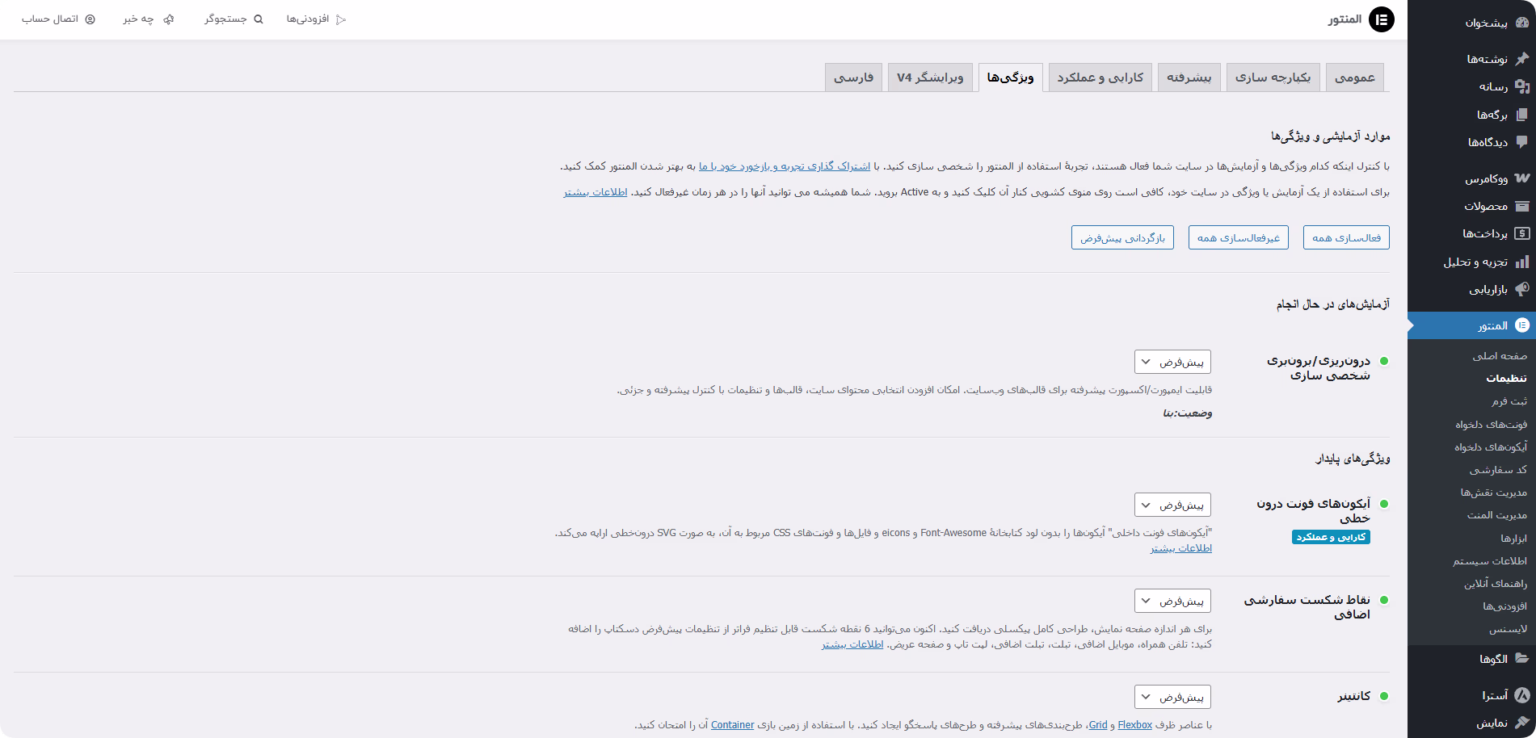Open the Flexbox link

coord(1134,725)
